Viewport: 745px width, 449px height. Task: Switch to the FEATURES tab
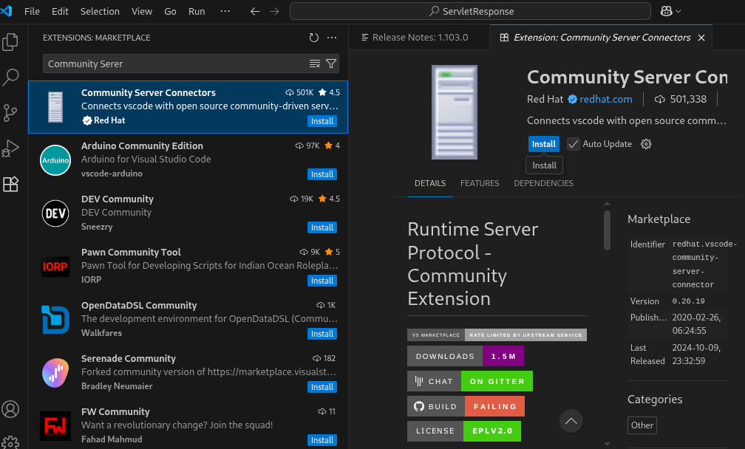point(480,183)
